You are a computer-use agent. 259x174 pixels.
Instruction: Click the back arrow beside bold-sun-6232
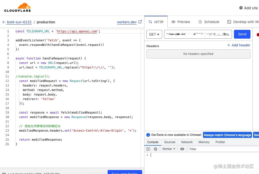pyautogui.click(x=4, y=22)
